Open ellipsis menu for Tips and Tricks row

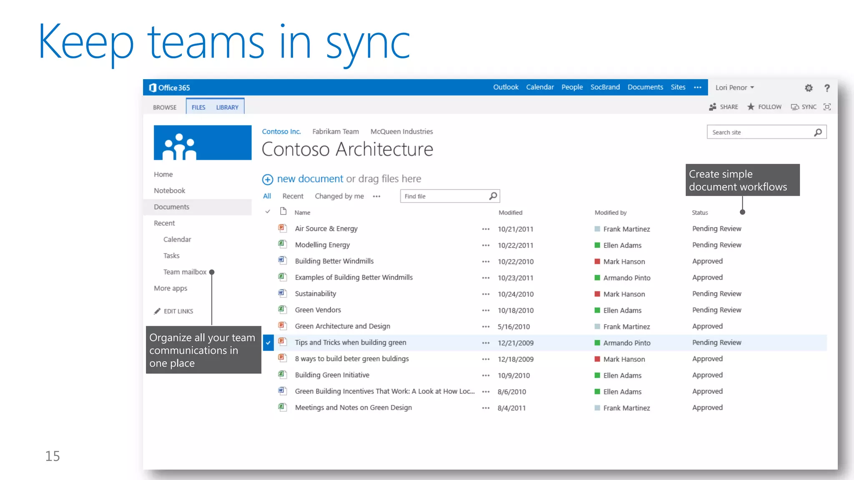tap(486, 343)
